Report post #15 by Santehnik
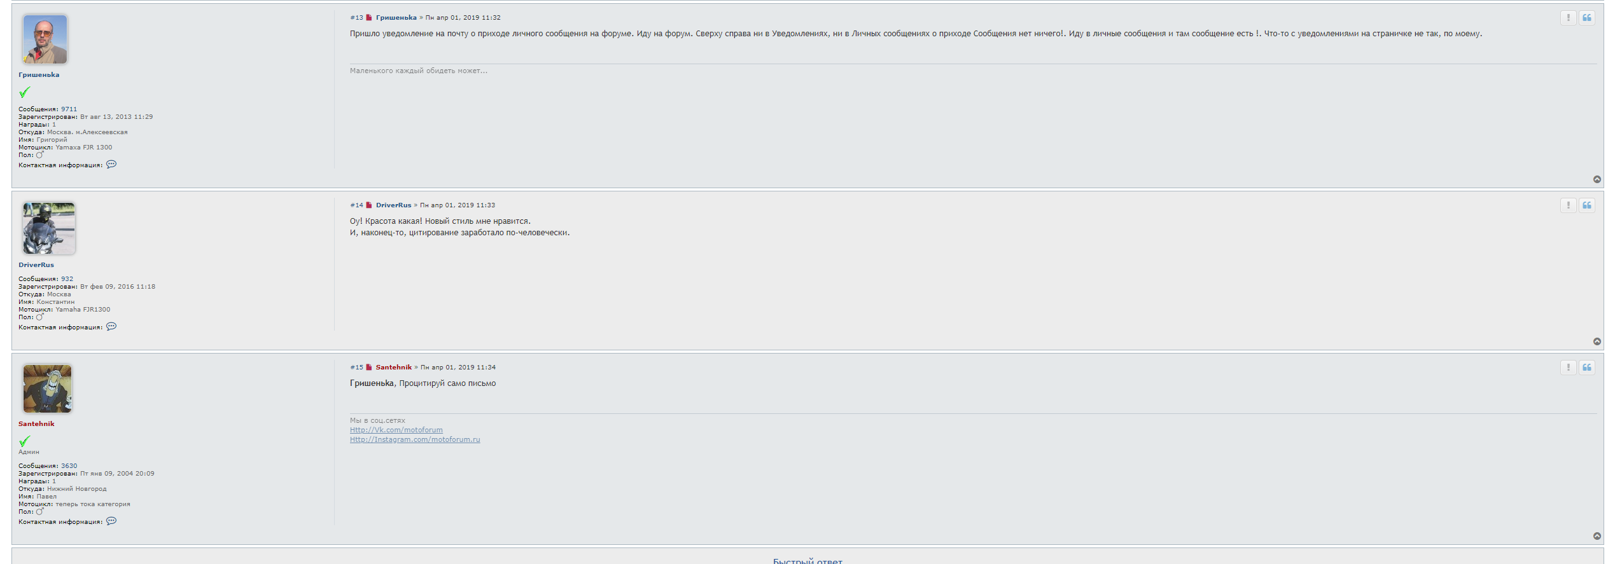The image size is (1615, 564). coord(1568,368)
